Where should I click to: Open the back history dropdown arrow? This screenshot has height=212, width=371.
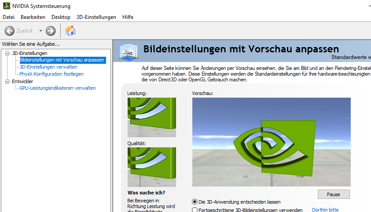click(x=40, y=31)
